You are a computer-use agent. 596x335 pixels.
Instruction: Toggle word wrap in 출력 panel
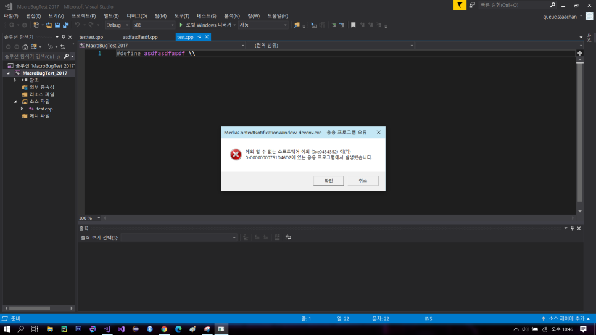coord(289,238)
